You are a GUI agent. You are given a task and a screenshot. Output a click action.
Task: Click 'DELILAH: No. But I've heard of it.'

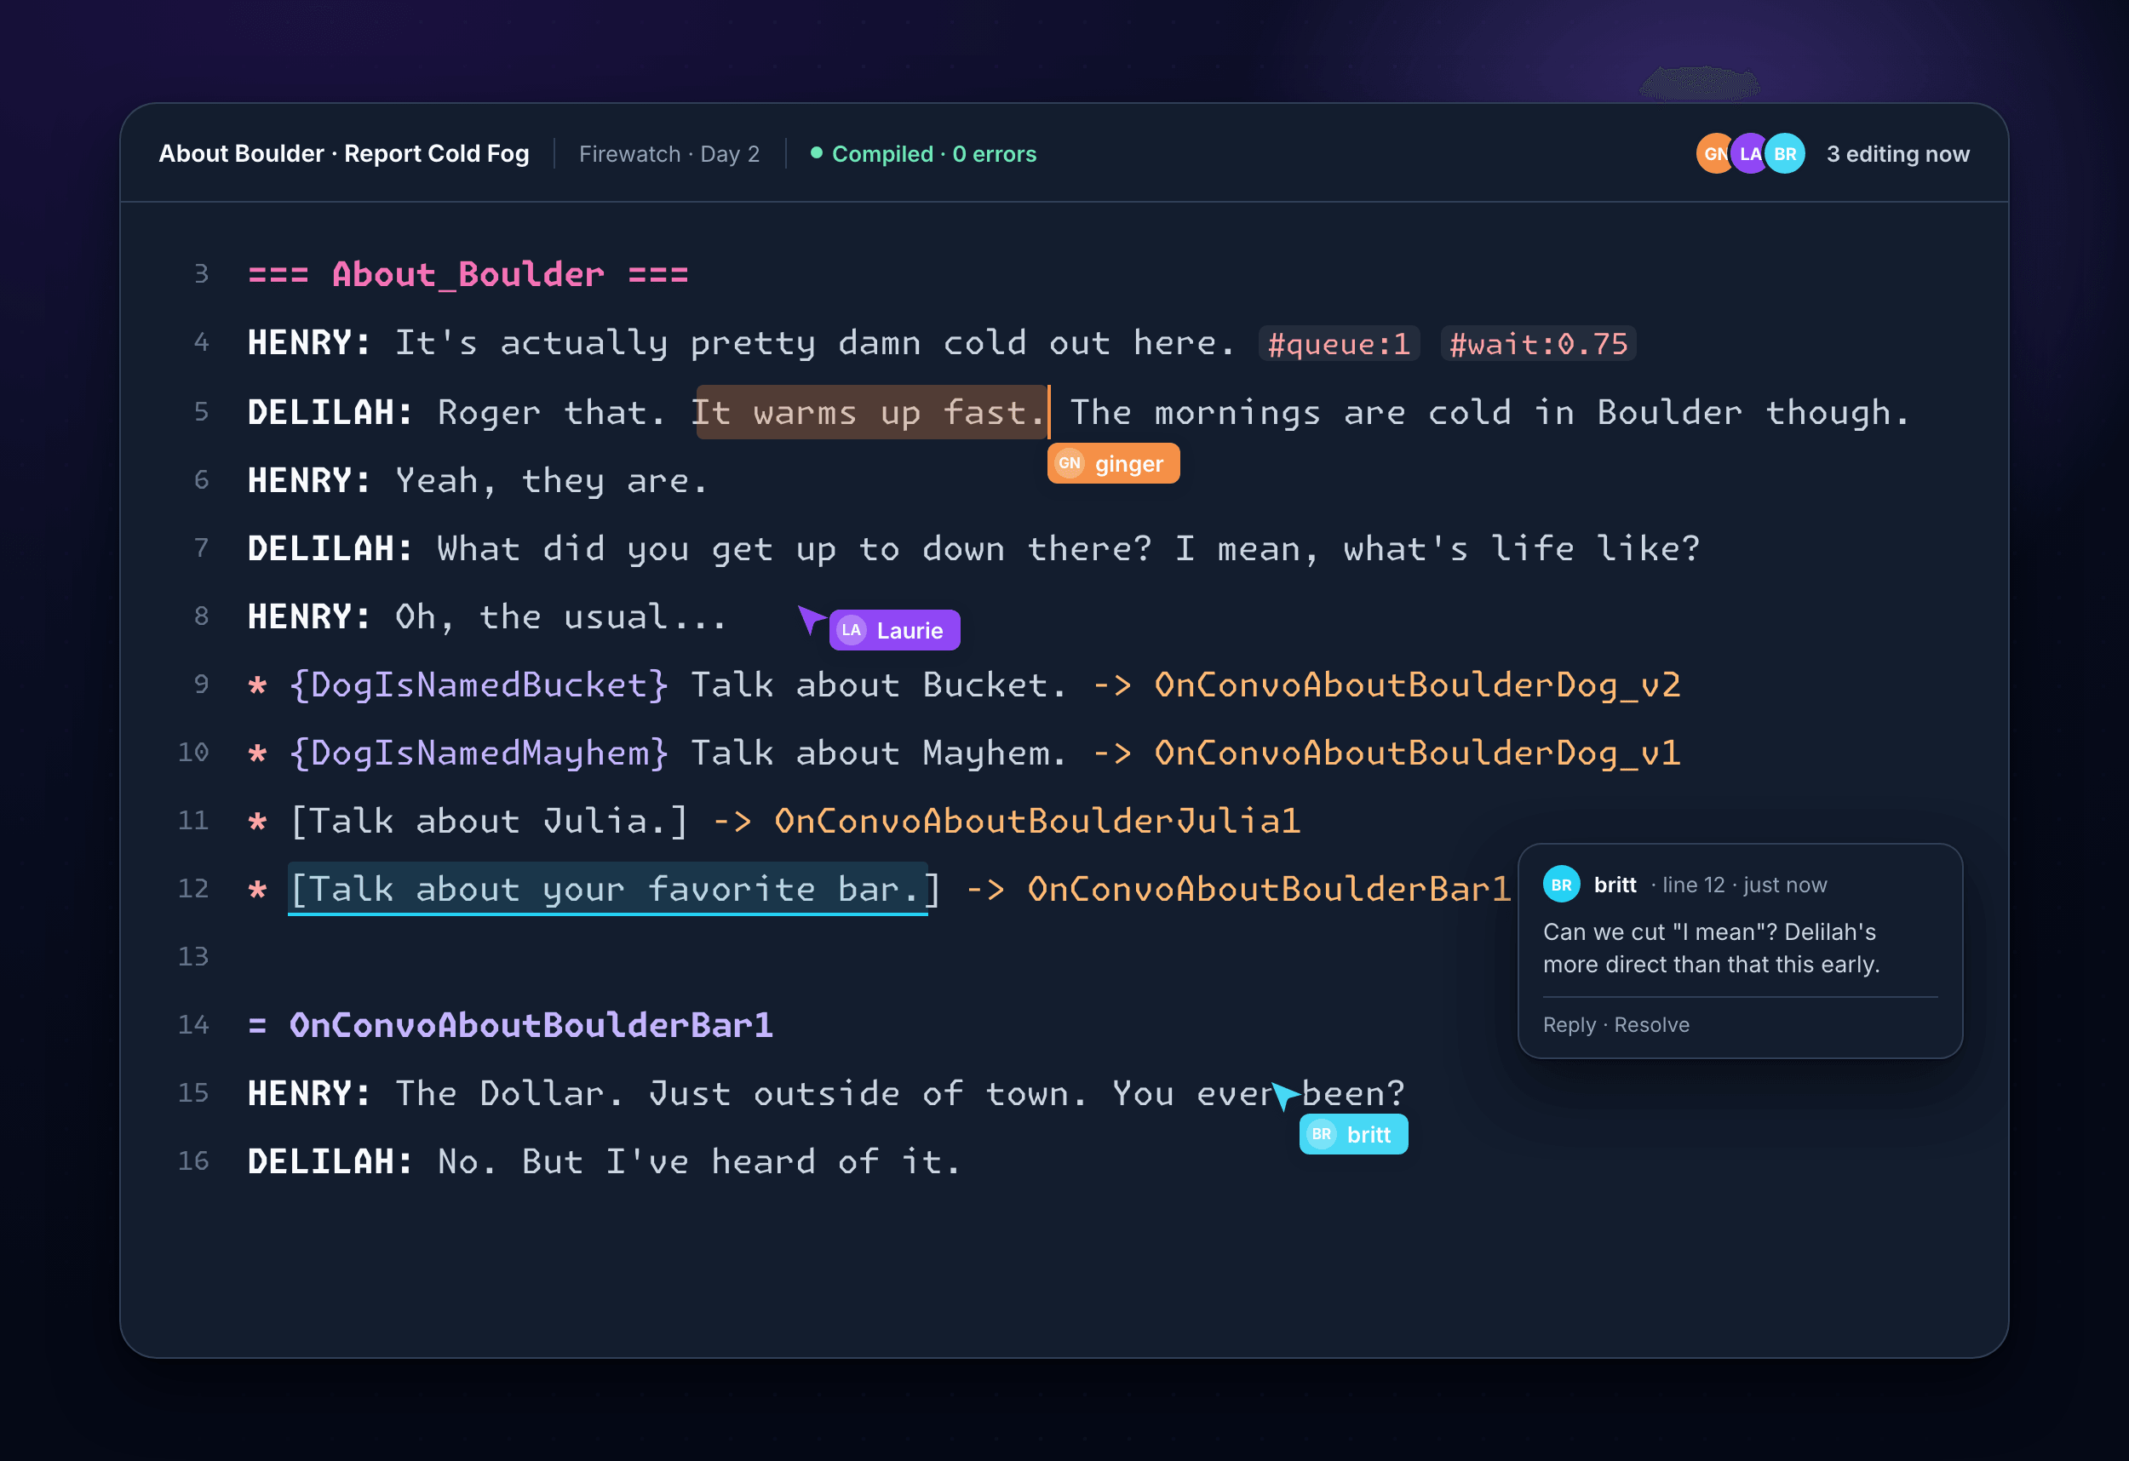click(x=605, y=1161)
